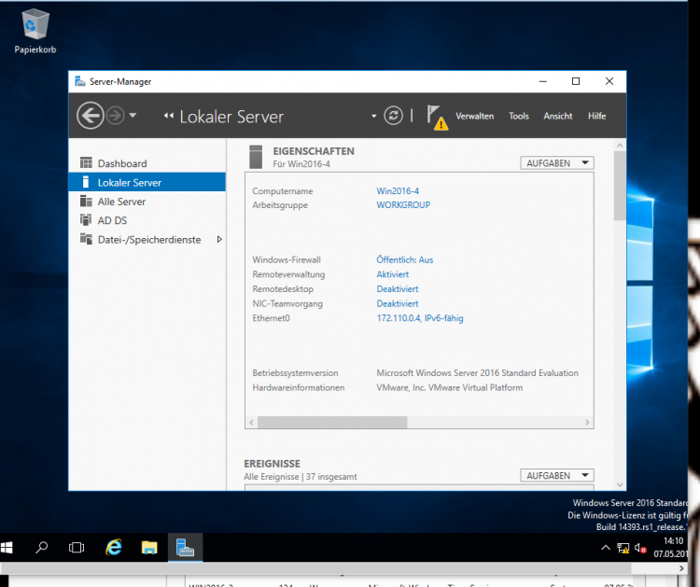Click the forward navigation arrow icon

[116, 116]
